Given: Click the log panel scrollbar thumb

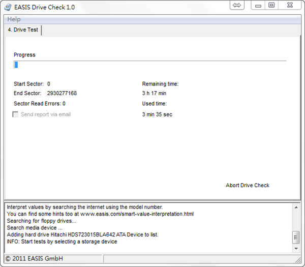Looking at the screenshot, I should 296,237.
